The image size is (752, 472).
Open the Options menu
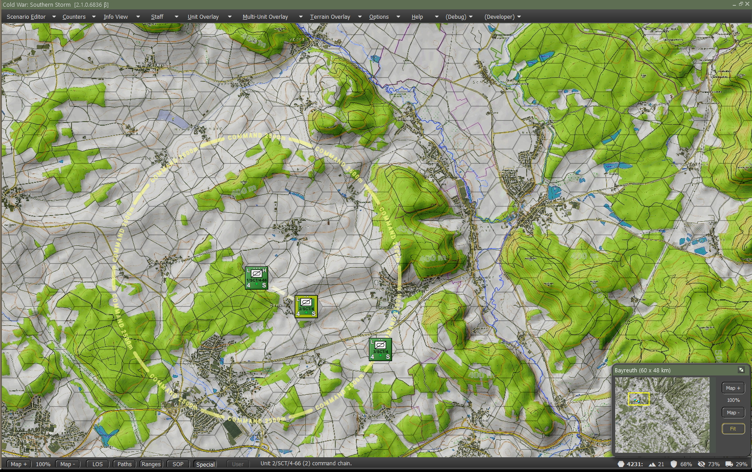[x=379, y=17]
